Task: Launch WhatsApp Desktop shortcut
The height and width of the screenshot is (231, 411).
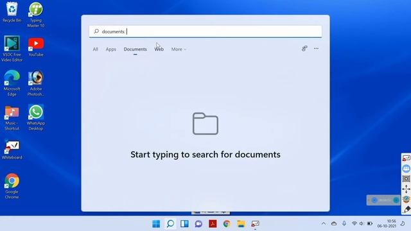Action: [36, 117]
